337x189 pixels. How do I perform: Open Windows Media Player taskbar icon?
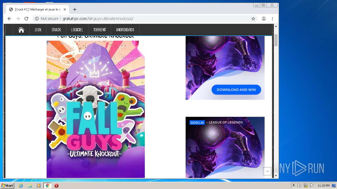[39, 186]
